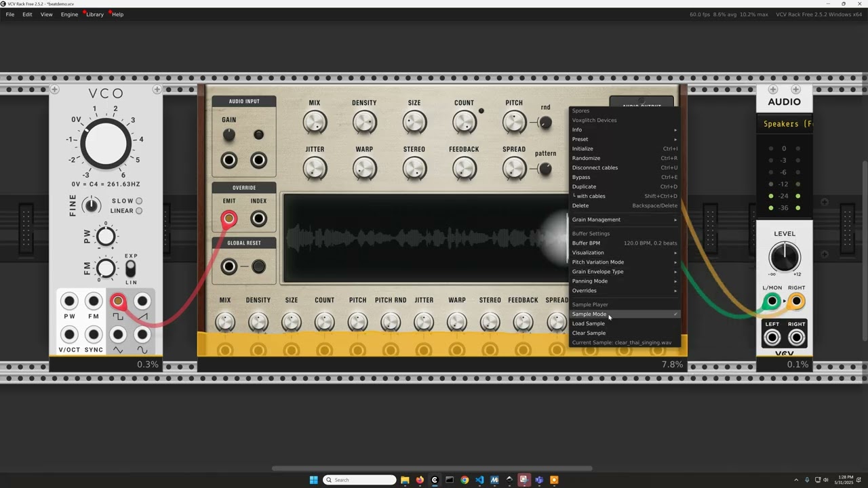868x488 pixels.
Task: Click the VCO sine wave output jack
Action: pyautogui.click(x=142, y=334)
